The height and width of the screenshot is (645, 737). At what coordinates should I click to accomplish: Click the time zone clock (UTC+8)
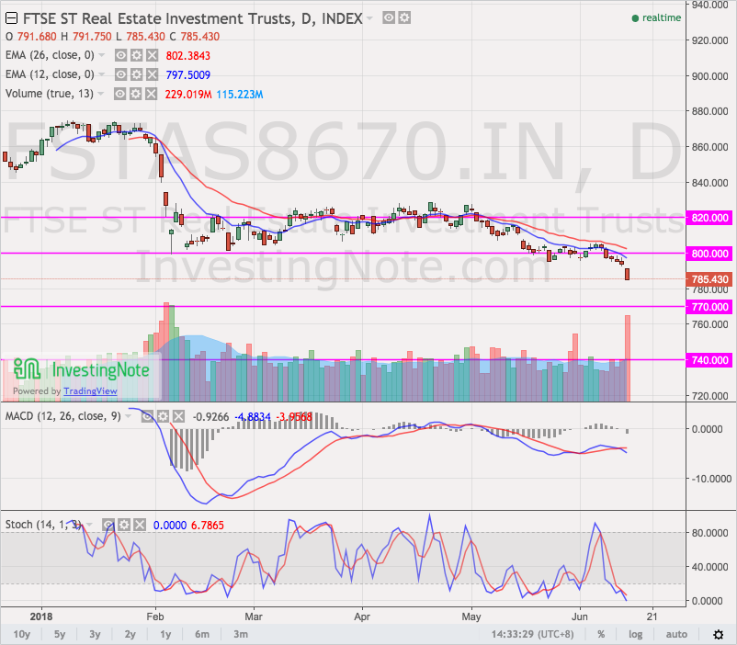coord(540,634)
